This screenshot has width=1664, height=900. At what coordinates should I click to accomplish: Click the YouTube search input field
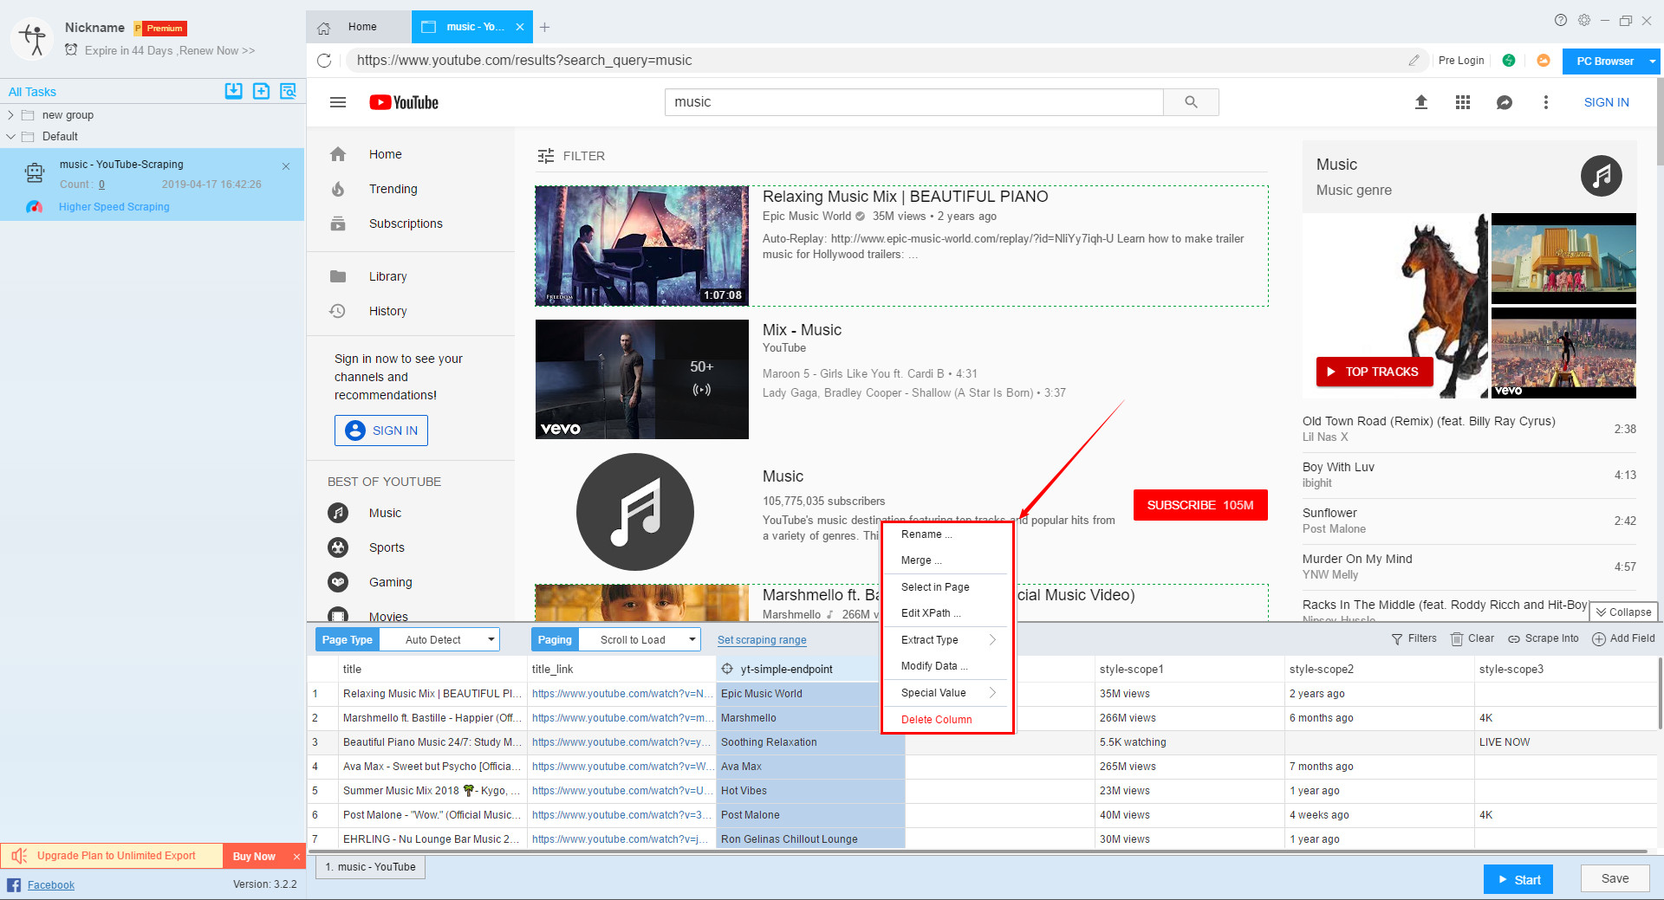914,102
